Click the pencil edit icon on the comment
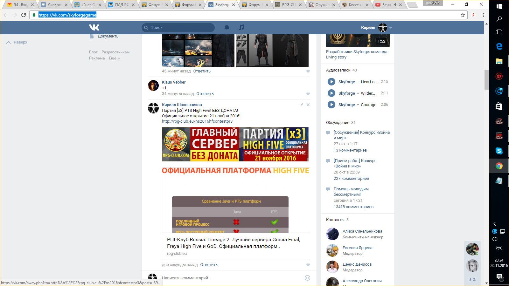 302,105
